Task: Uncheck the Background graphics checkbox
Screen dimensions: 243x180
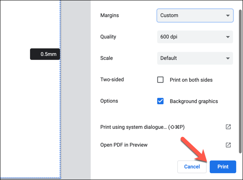Action: [160, 101]
